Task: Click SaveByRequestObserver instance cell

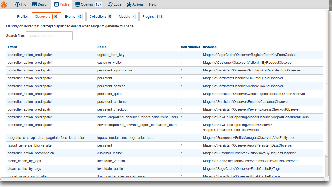Action: (x=249, y=153)
